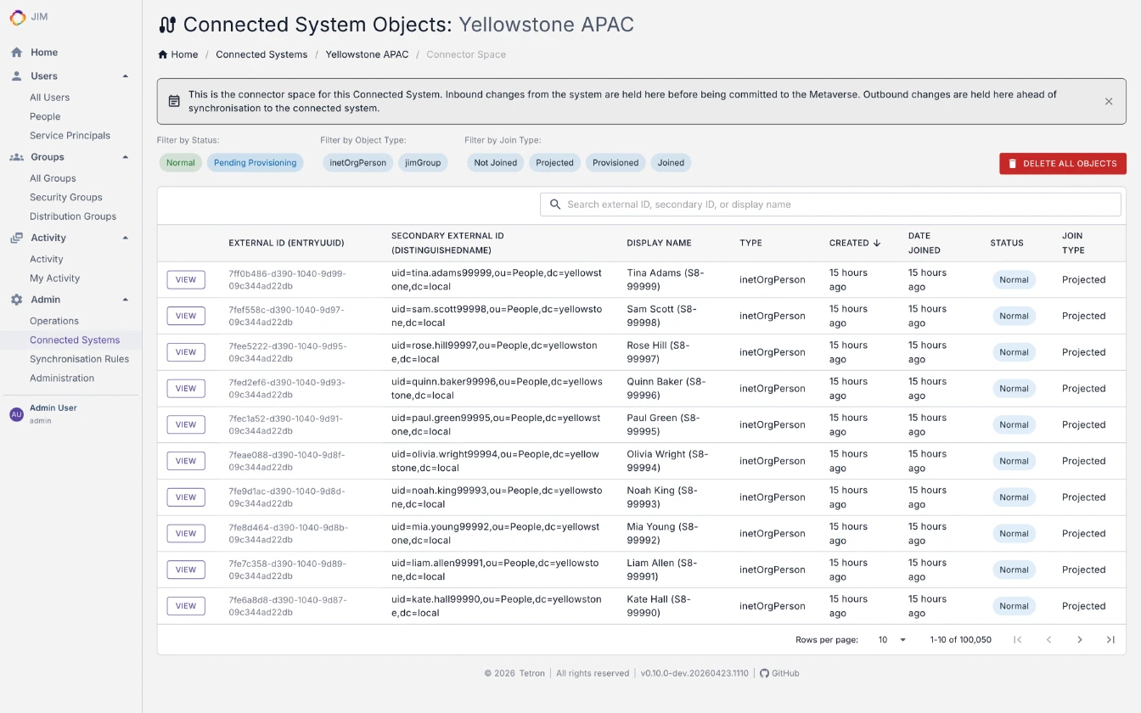Click the search external ID input field
Image resolution: width=1141 pixels, height=713 pixels.
click(x=830, y=204)
